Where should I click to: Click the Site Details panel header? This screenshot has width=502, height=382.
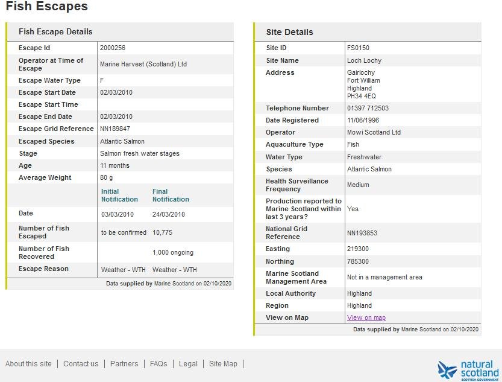click(289, 32)
